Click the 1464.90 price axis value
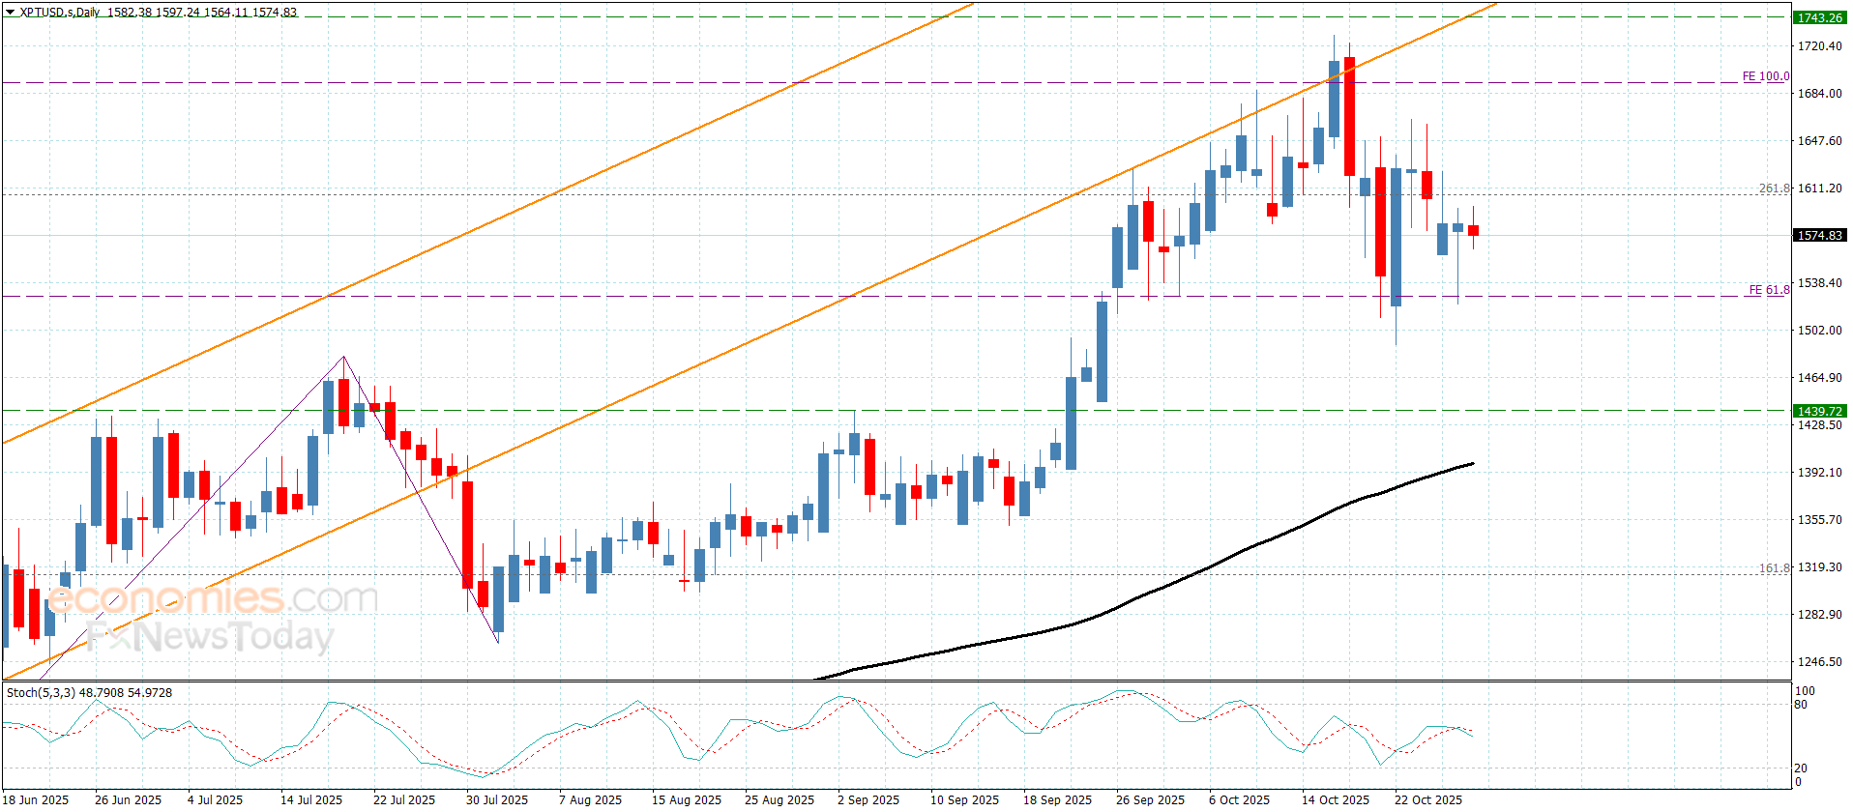1853x812 pixels. 1819,377
